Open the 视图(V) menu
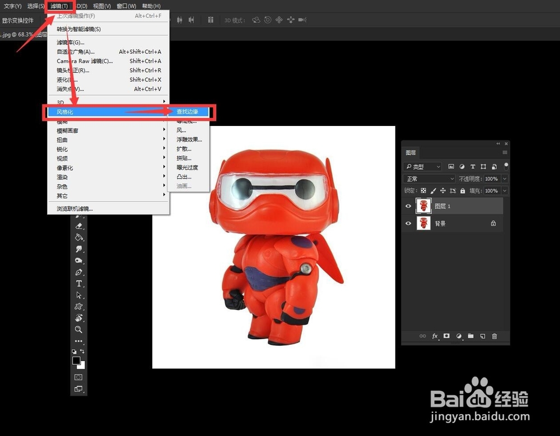 (x=102, y=6)
